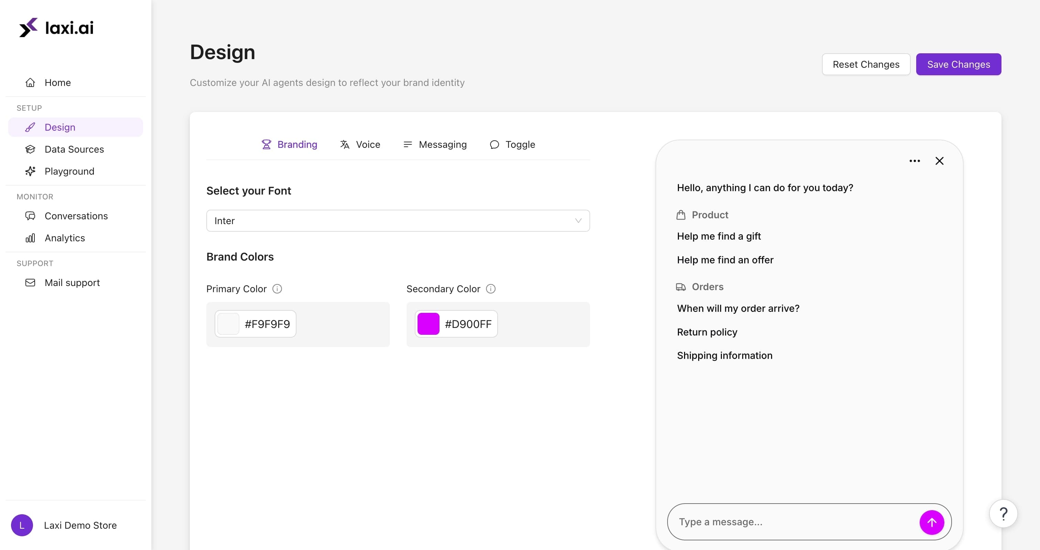Click 'Shipping information' suggestion
This screenshot has height=550, width=1040.
coord(725,355)
